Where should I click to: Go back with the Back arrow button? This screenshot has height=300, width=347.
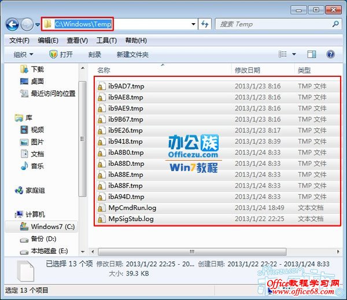(x=12, y=24)
